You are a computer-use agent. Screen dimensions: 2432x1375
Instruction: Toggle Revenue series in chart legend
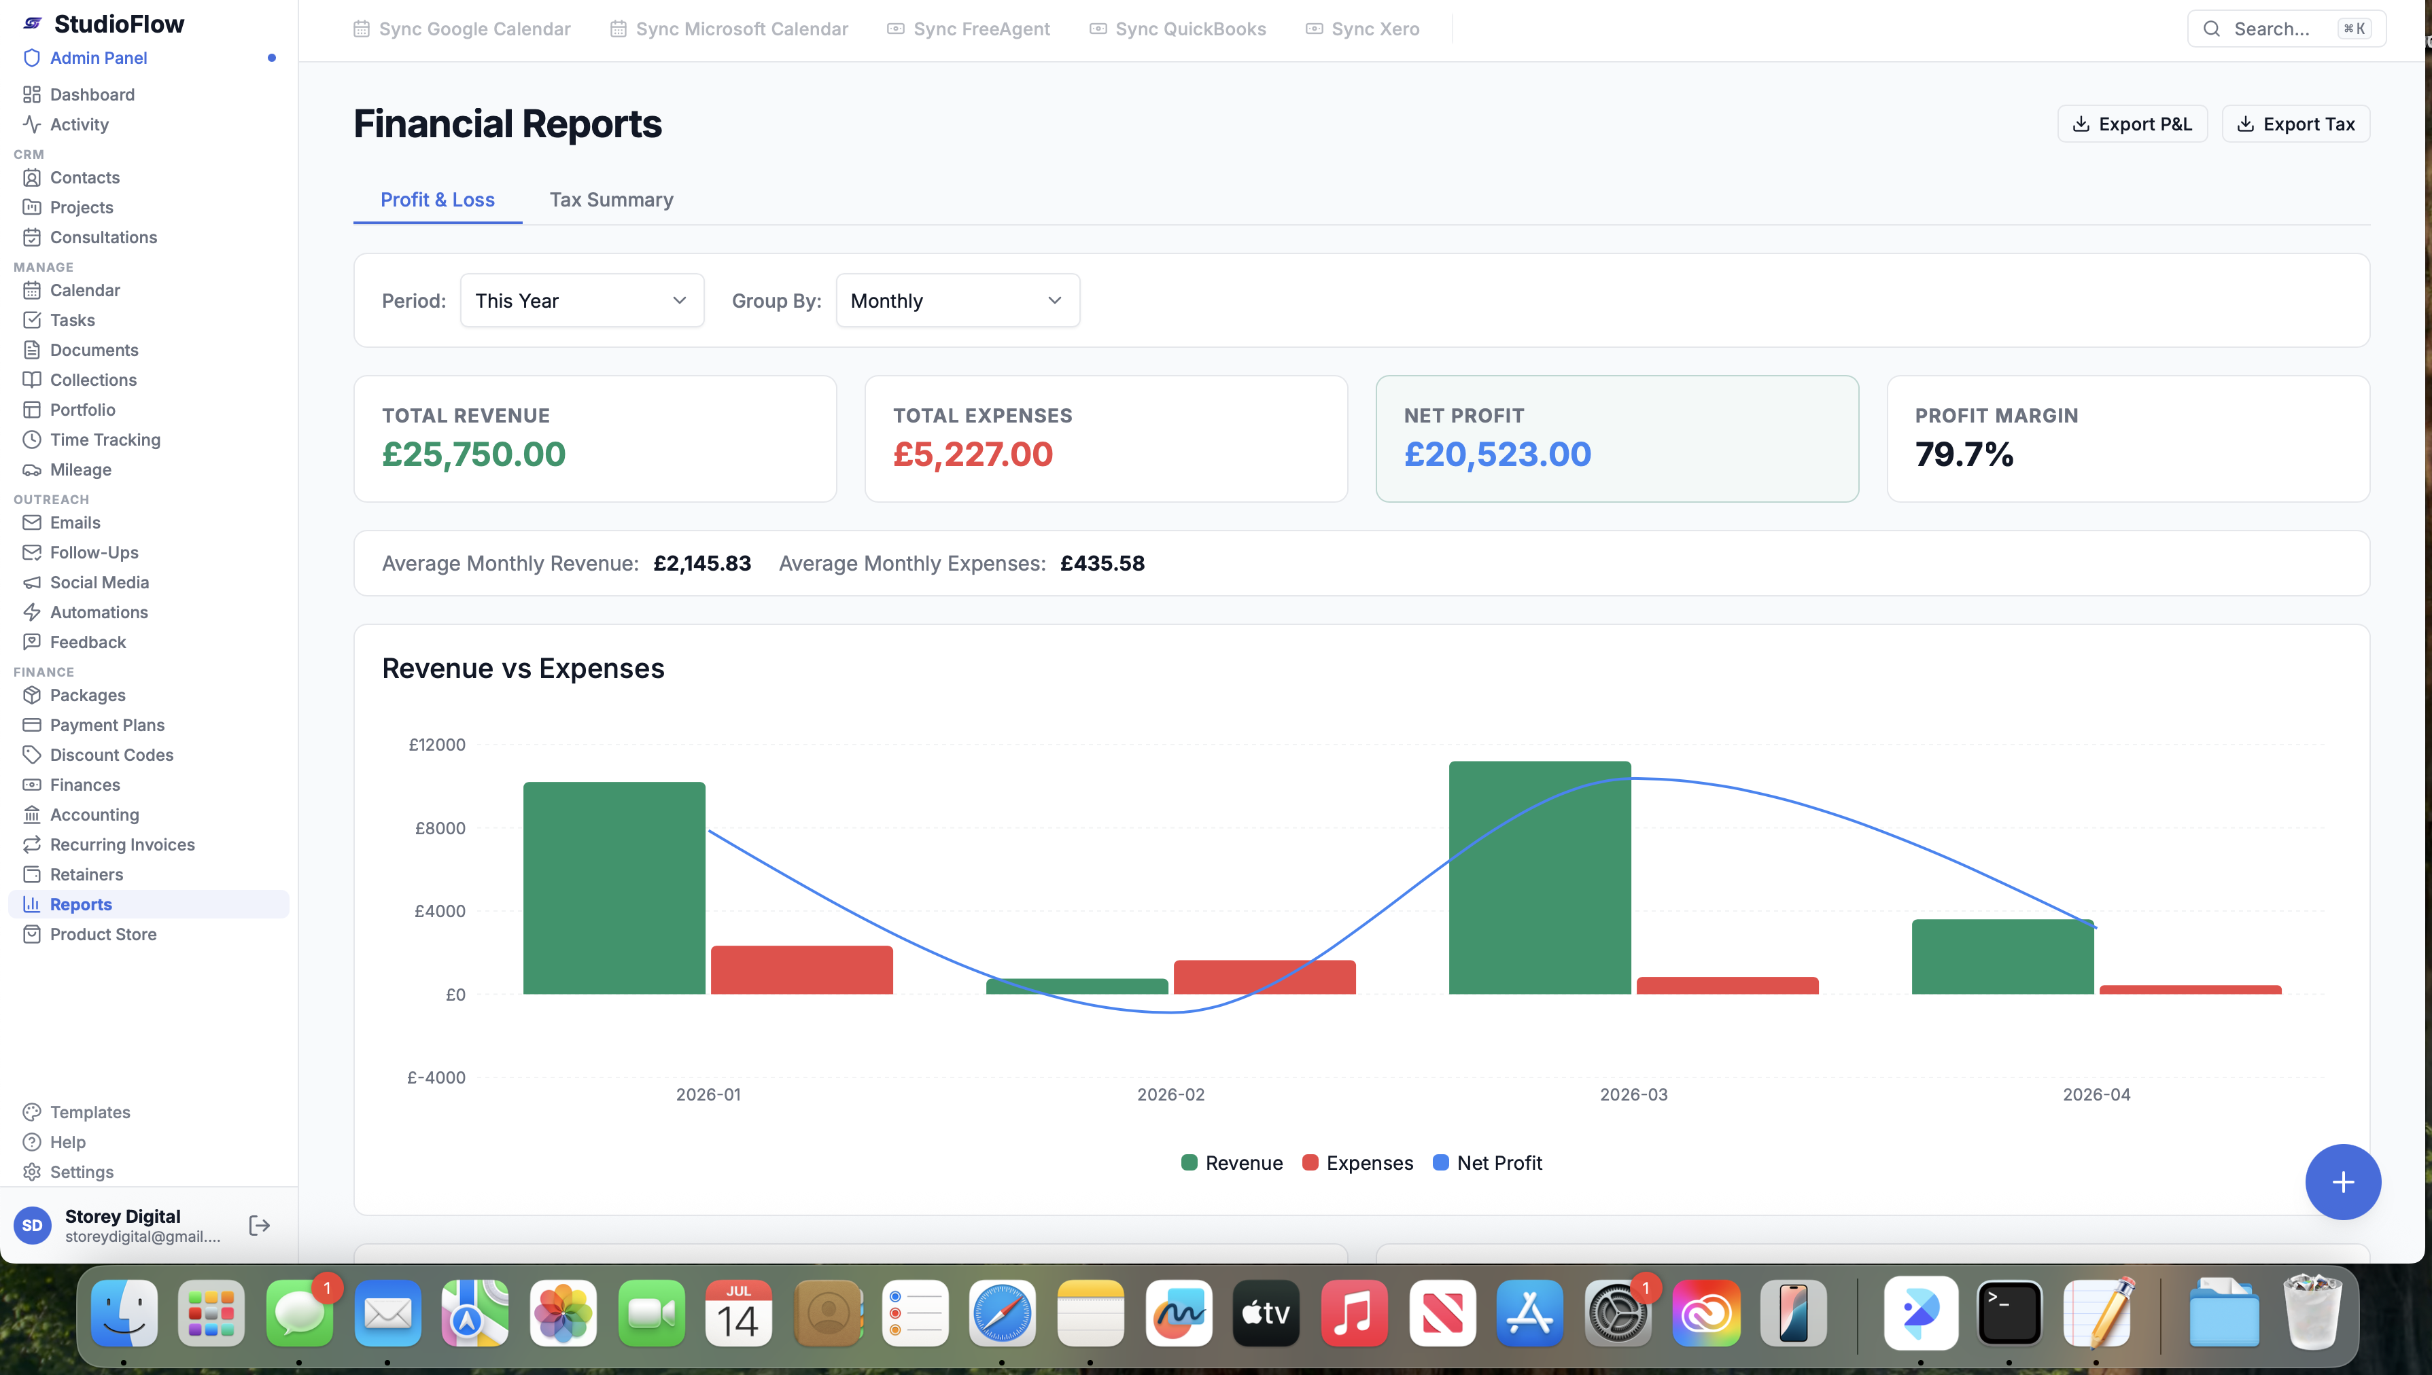(1232, 1164)
